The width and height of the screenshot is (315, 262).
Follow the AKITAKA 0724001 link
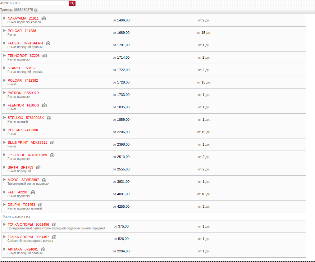pos(23,250)
